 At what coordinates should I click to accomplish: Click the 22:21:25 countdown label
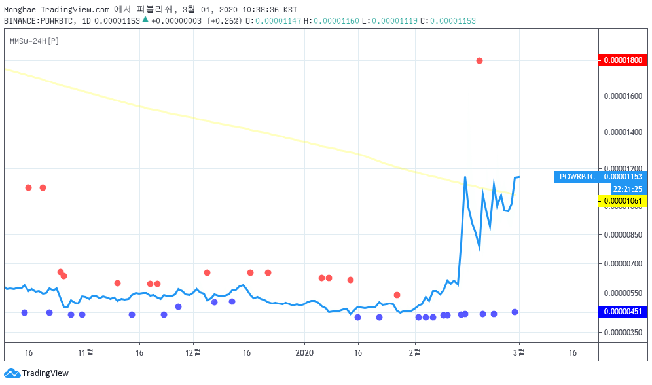tap(628, 189)
